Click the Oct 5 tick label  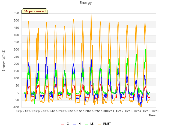click(147, 111)
